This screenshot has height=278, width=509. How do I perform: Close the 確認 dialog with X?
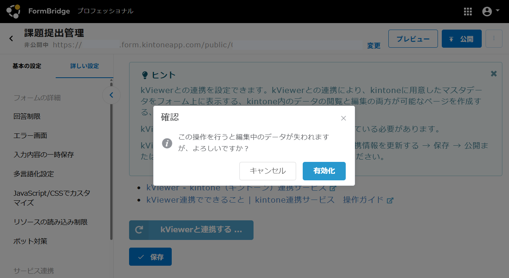click(x=343, y=118)
